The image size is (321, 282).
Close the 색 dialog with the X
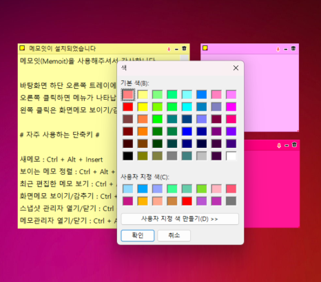[236, 68]
